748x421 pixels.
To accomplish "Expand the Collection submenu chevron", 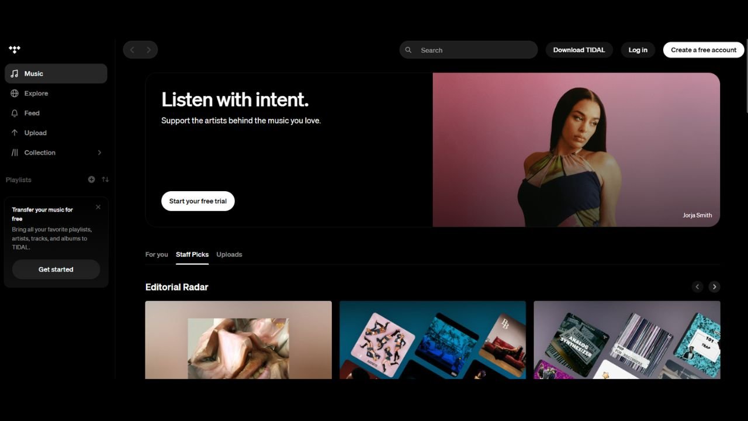I will [x=99, y=153].
